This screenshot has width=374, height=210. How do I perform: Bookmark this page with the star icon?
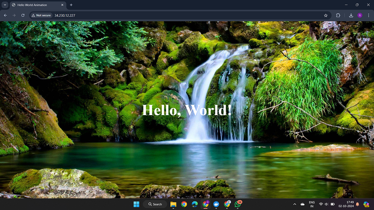325,15
